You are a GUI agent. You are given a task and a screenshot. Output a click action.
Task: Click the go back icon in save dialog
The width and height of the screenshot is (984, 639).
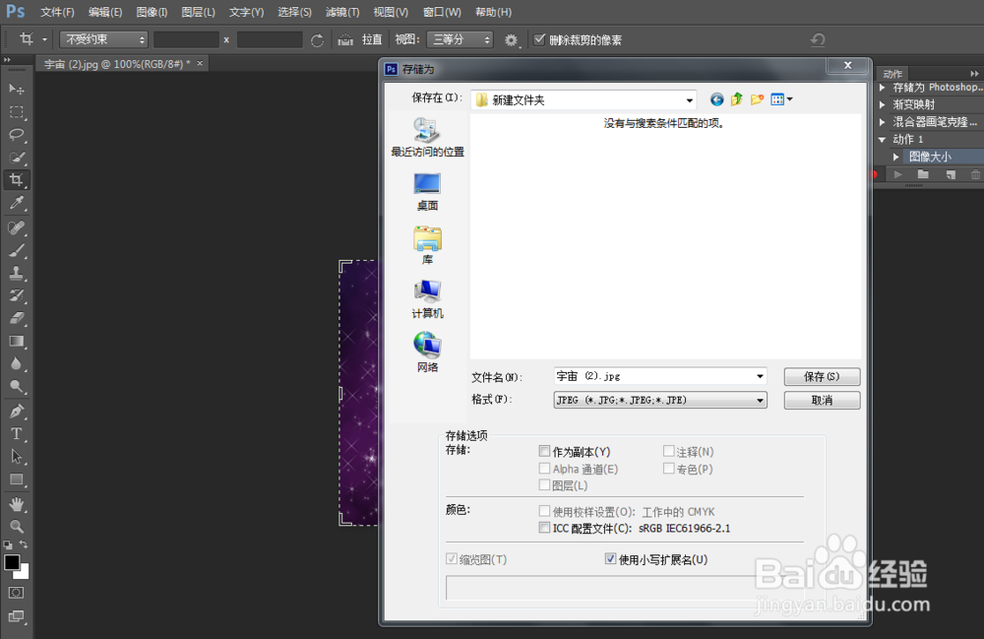716,99
